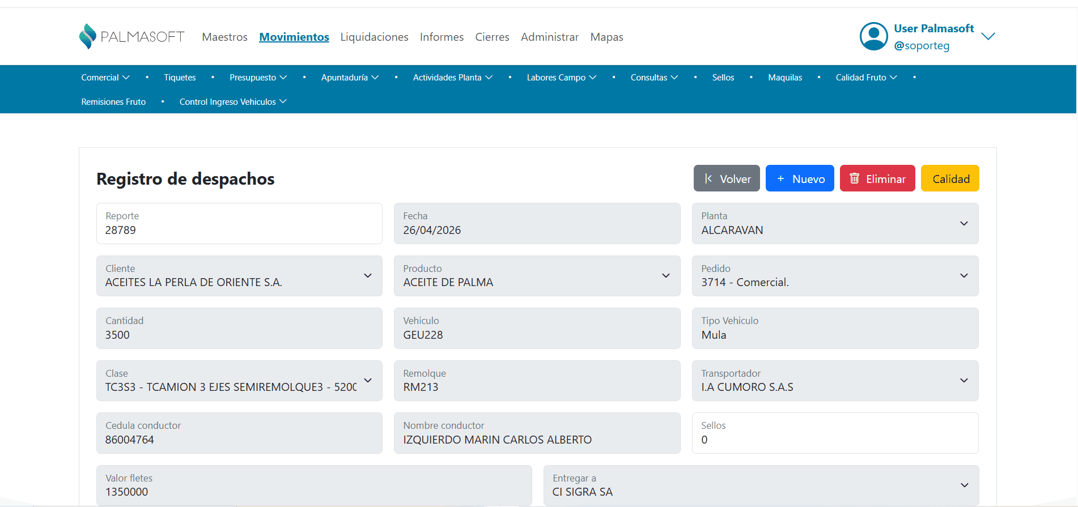Viewport: 1078px width, 507px height.
Task: Open the Informes menu
Action: pos(442,37)
